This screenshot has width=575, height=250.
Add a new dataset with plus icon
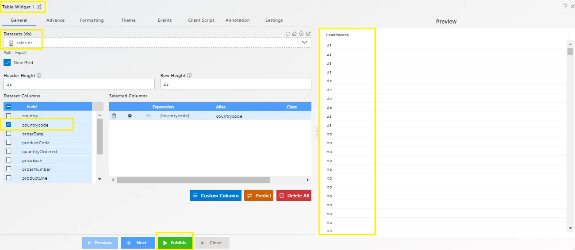point(301,34)
